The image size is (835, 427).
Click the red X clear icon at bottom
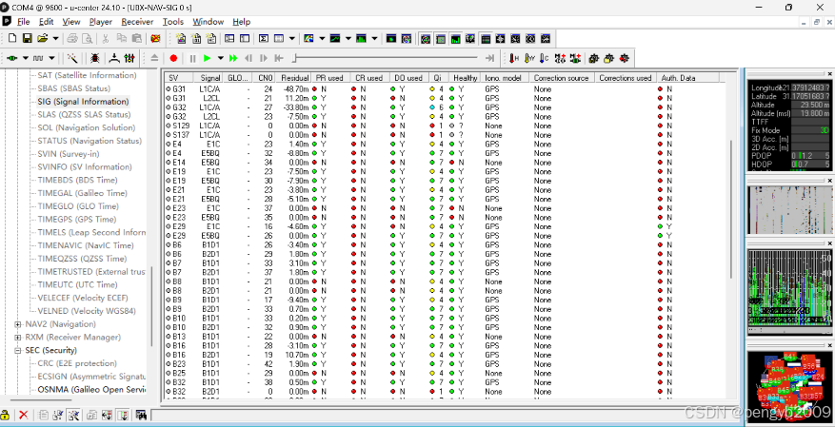point(24,415)
